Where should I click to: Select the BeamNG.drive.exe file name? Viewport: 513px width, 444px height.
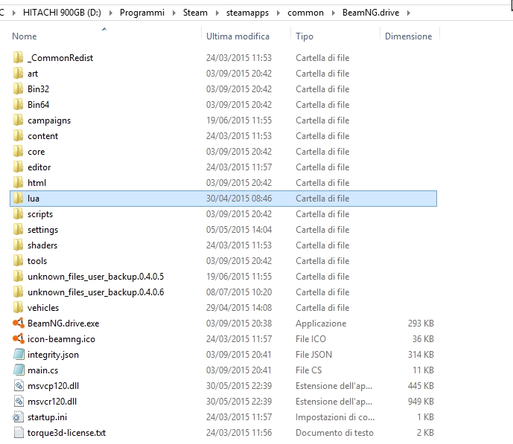(63, 324)
